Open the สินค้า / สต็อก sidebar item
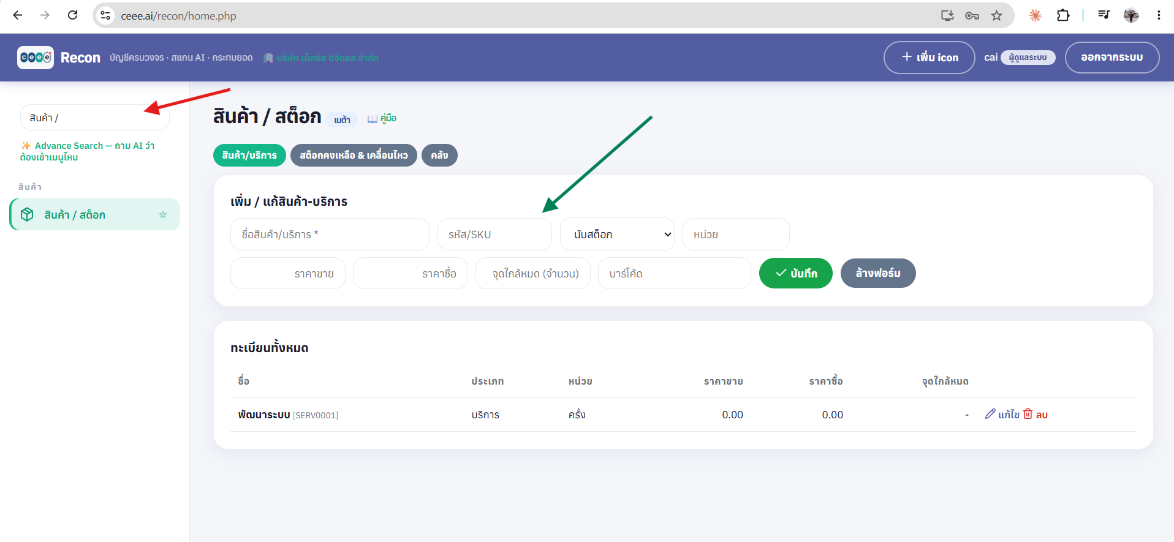This screenshot has height=542, width=1174. tap(96, 214)
